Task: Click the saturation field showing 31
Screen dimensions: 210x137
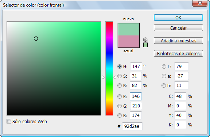Action: (136, 76)
